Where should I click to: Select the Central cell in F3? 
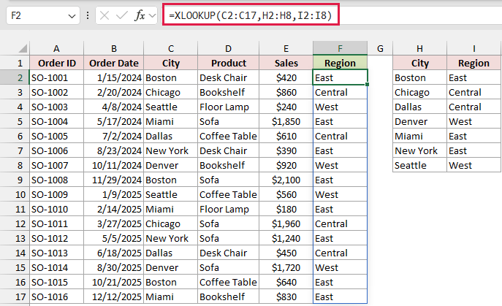340,93
